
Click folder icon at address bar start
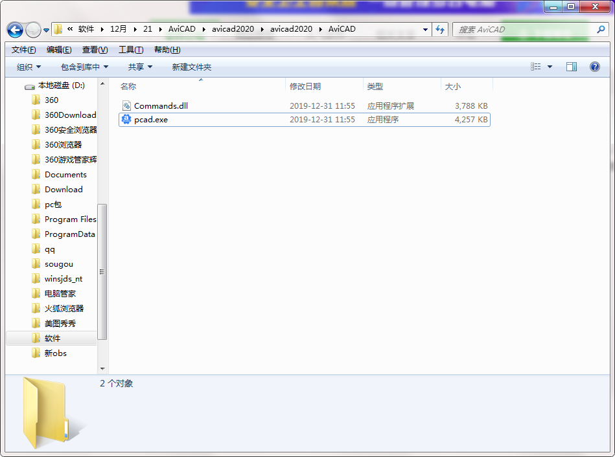[58, 29]
